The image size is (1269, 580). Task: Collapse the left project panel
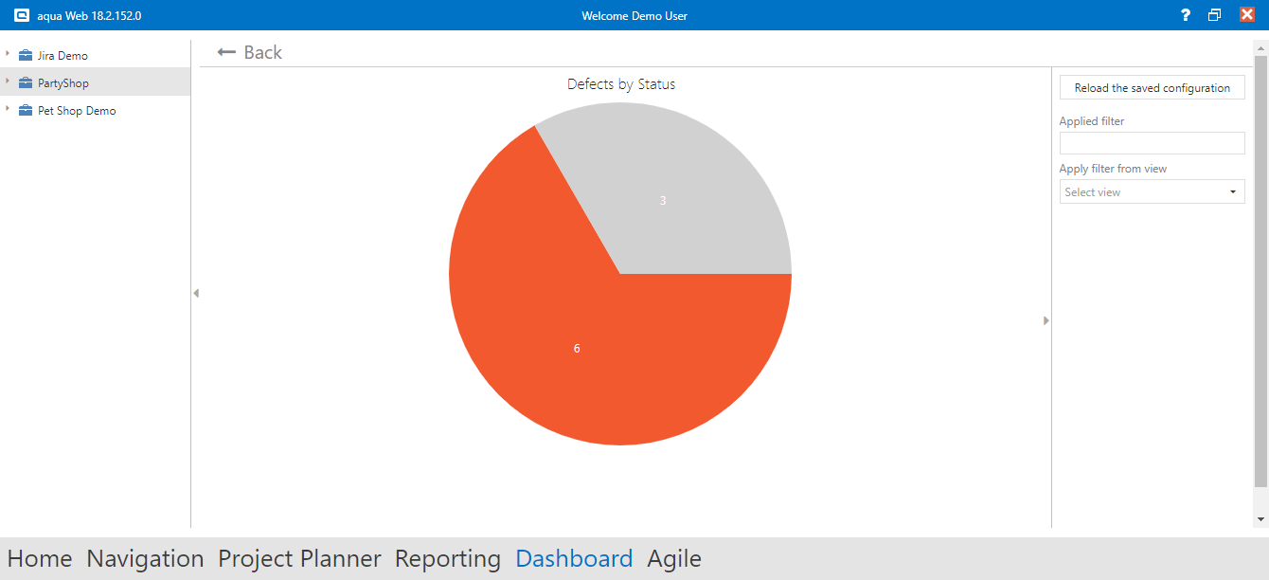pyautogui.click(x=196, y=294)
